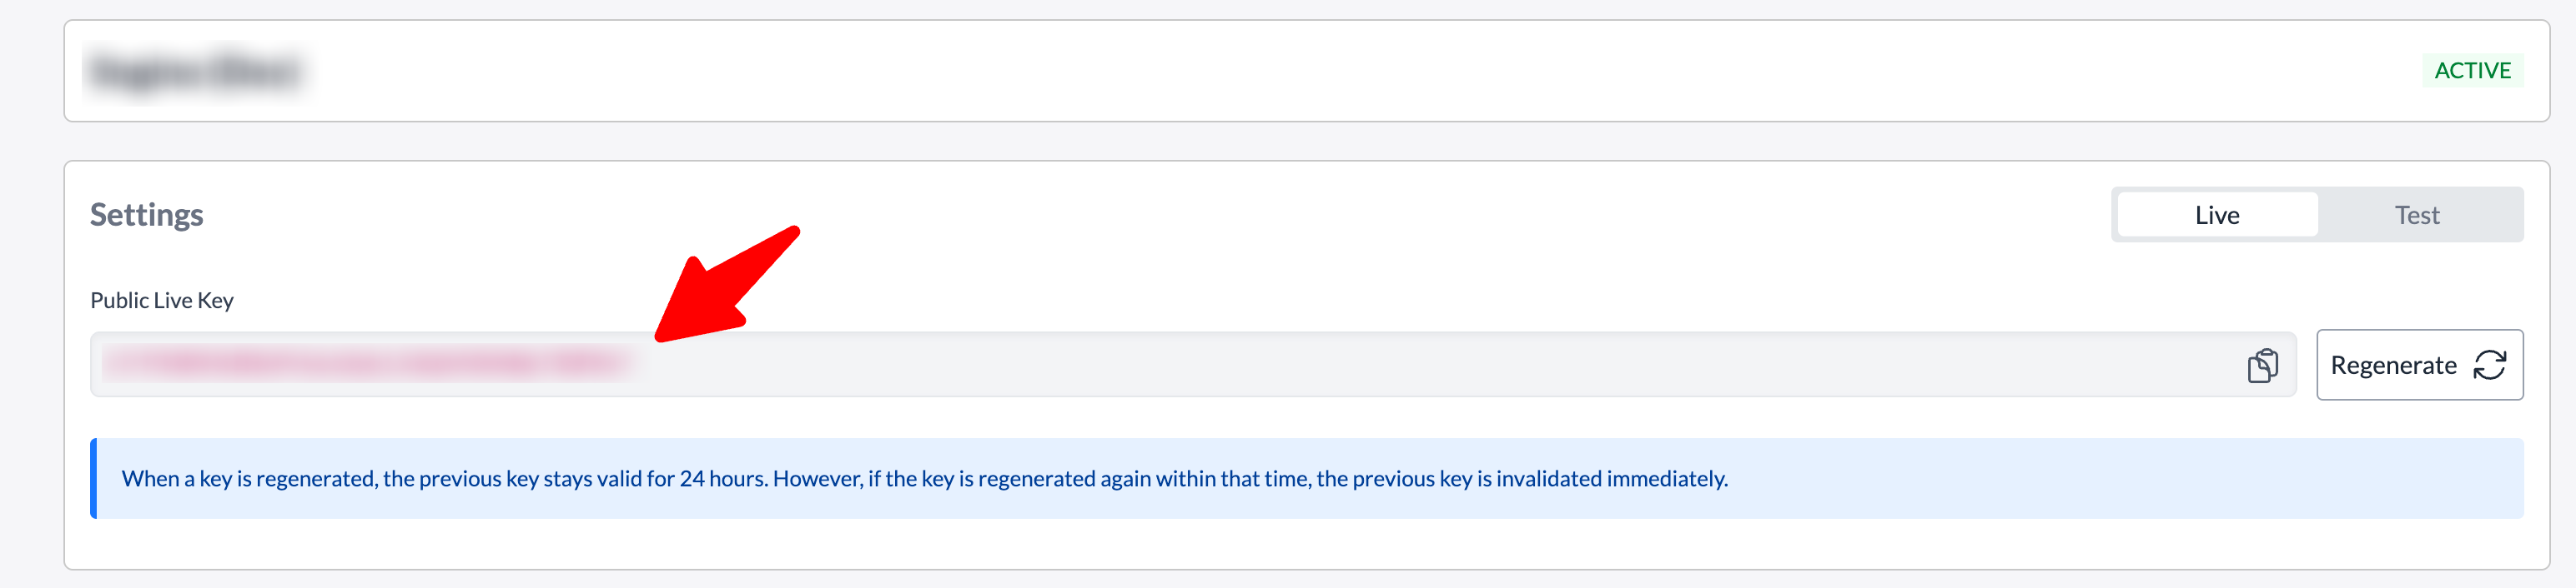Screen dimensions: 2576x588
Task: Click the blurred account name heading
Action: [195, 72]
